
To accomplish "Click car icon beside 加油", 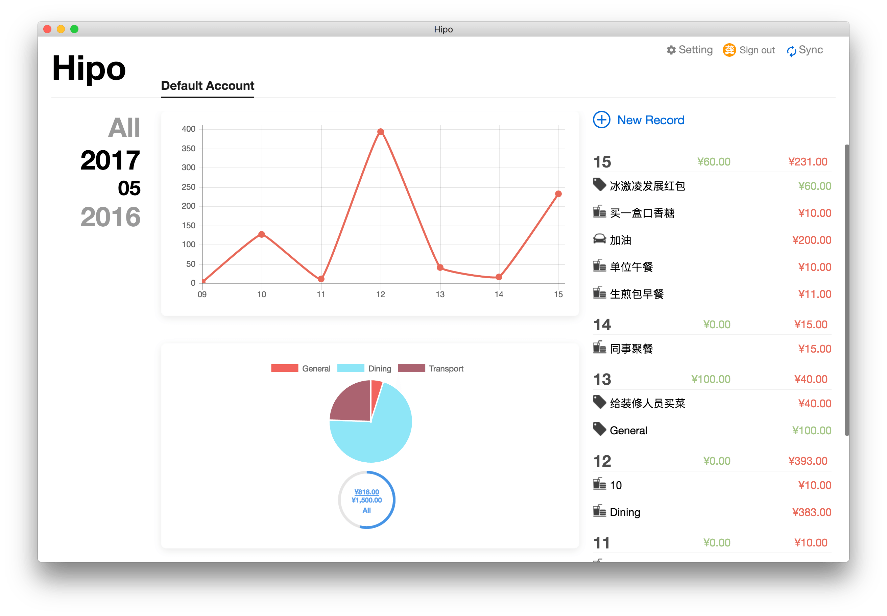I will 599,239.
